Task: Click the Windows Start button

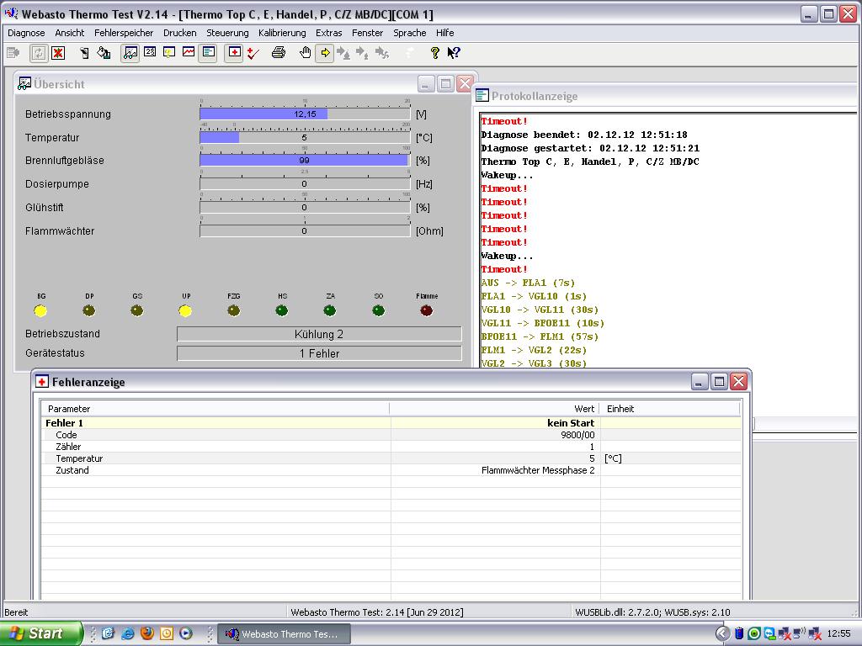Action: [40, 633]
